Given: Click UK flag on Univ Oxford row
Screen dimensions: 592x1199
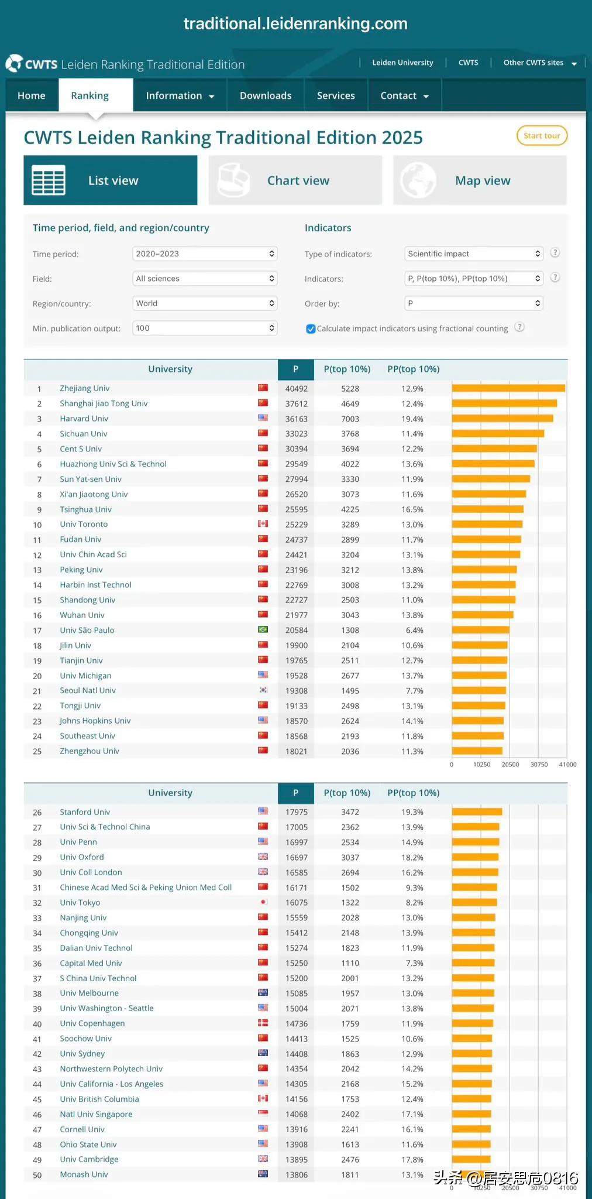Looking at the screenshot, I should click(263, 857).
